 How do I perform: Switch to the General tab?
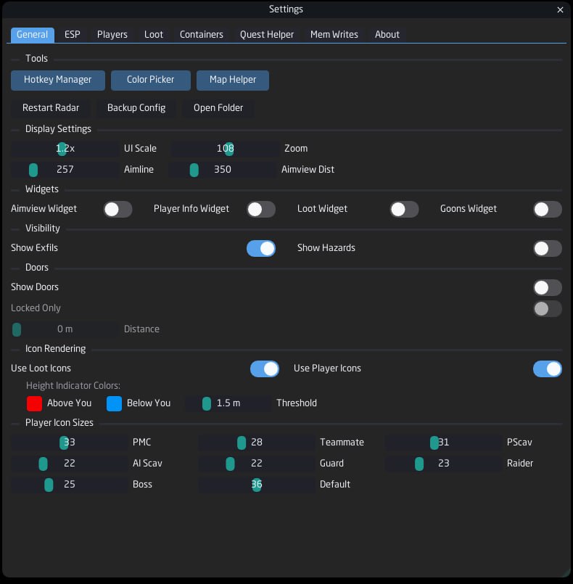[33, 35]
